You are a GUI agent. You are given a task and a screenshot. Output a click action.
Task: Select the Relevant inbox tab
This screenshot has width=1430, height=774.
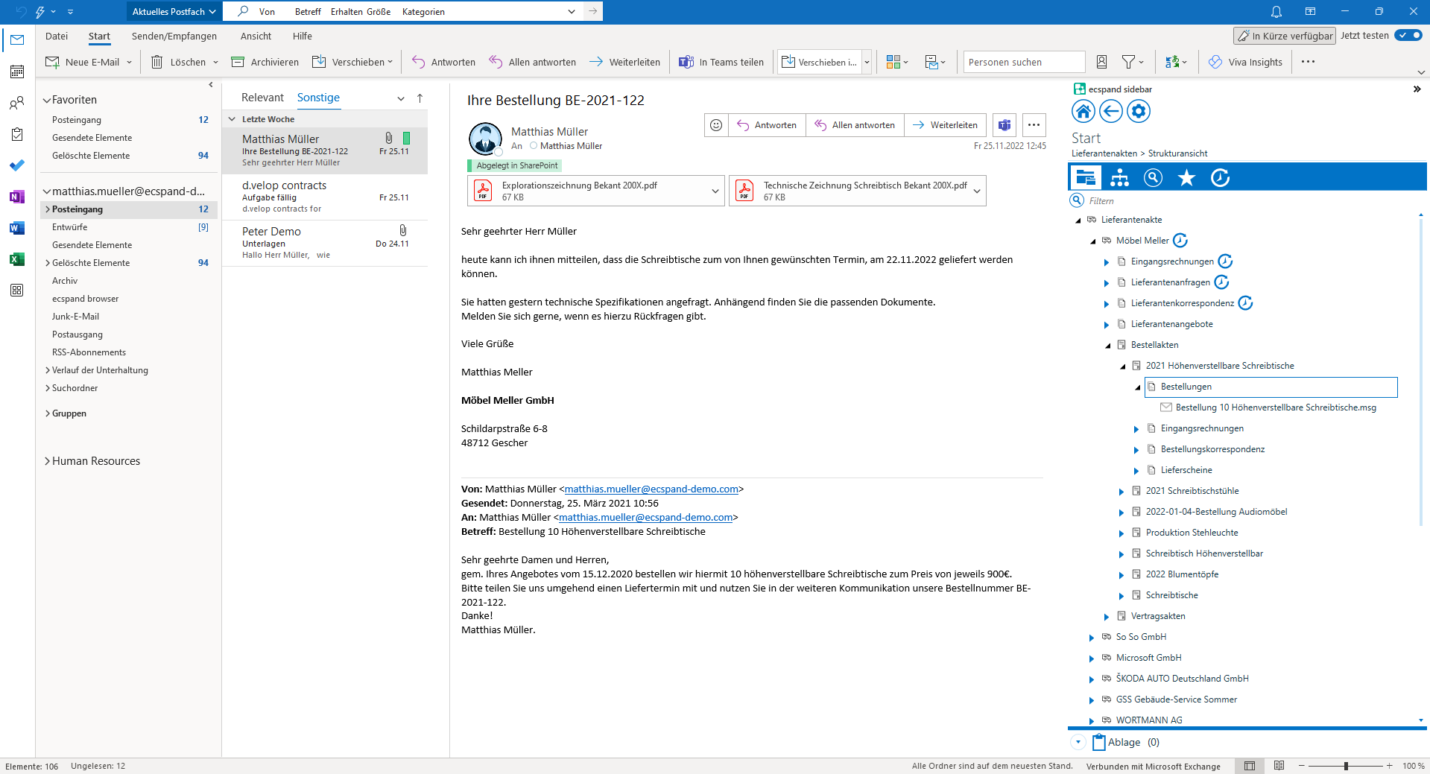coord(262,98)
